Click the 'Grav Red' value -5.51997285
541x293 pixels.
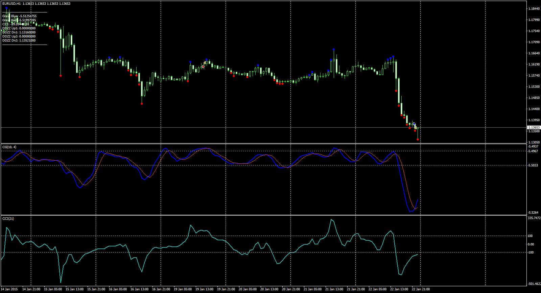click(x=27, y=20)
